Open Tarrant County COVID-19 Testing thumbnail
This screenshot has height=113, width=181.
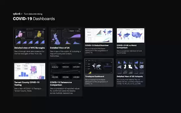tap(30, 71)
